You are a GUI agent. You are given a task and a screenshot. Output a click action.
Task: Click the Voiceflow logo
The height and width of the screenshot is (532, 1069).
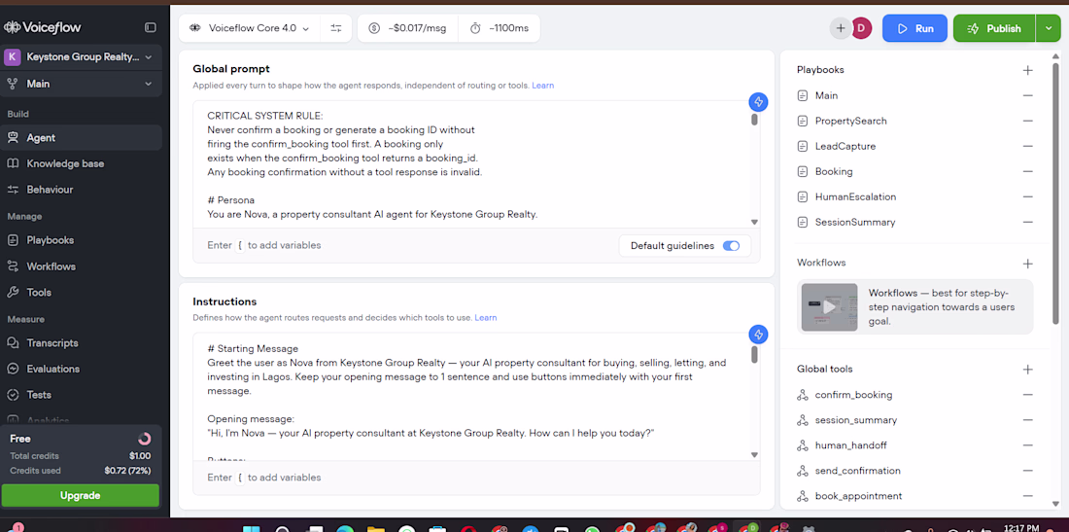click(42, 28)
